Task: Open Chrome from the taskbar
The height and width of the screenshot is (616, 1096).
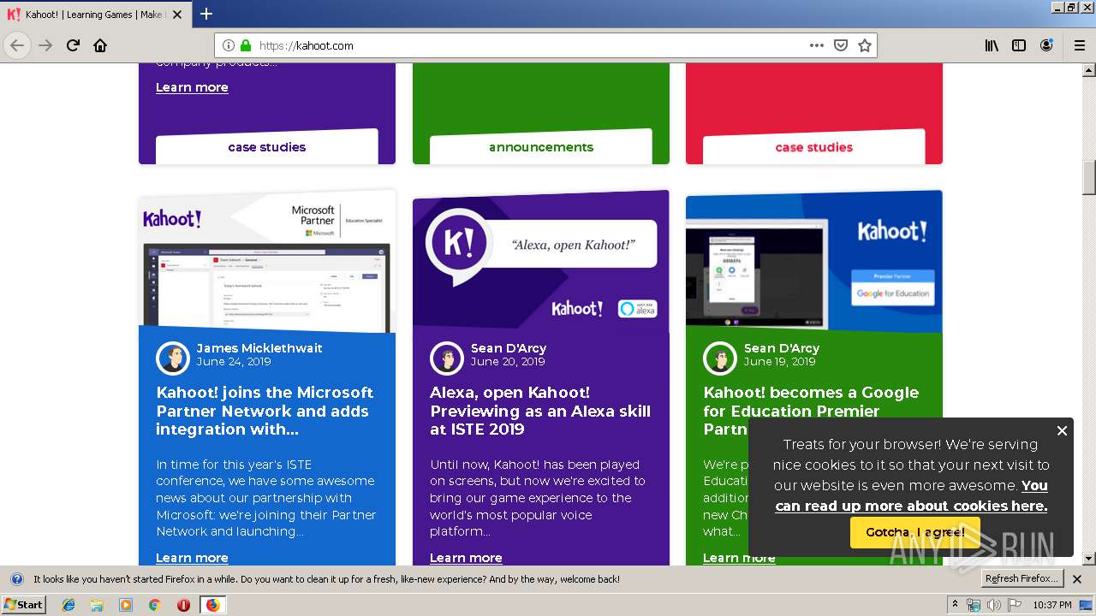Action: click(154, 605)
